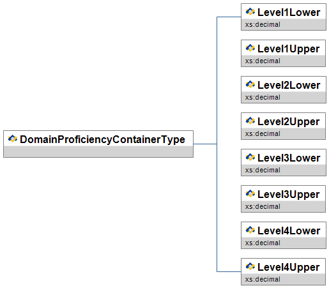Click the Level4Upper element icon
This screenshot has height=288, width=329.
[250, 266]
